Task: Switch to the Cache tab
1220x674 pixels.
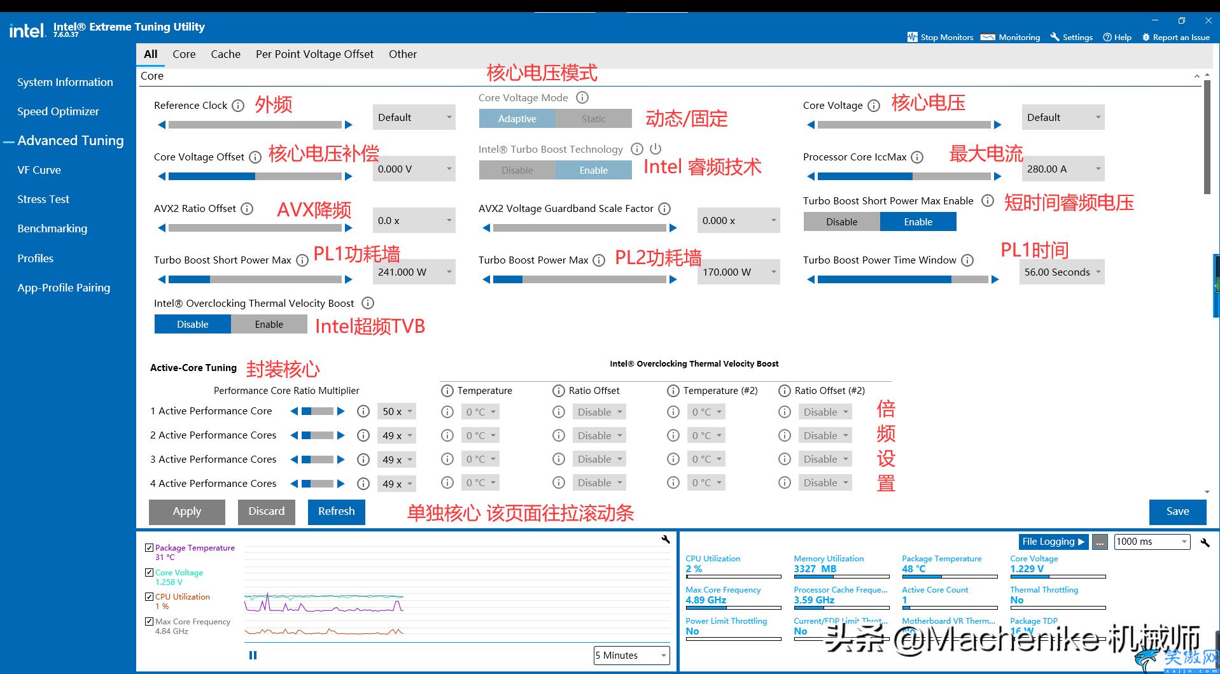Action: 226,54
